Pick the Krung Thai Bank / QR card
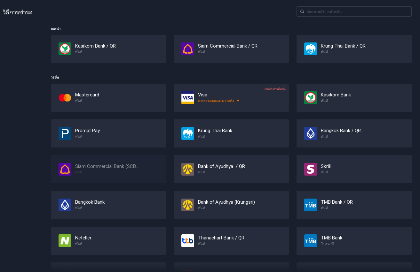 [x=354, y=49]
